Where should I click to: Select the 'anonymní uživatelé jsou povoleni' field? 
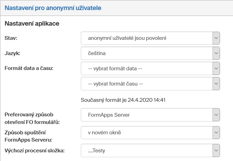[x=146, y=38]
